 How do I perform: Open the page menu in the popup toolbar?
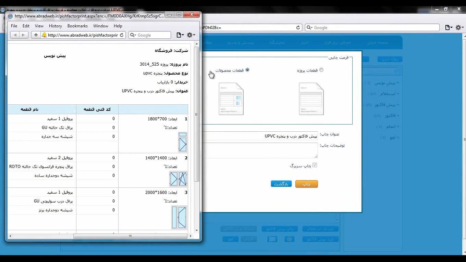tap(180, 35)
